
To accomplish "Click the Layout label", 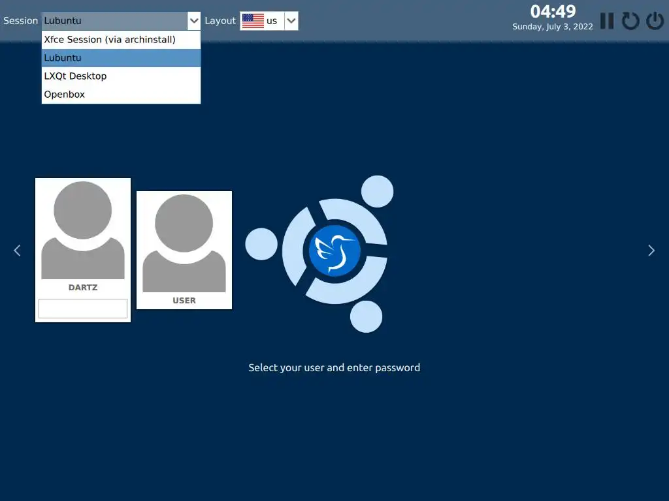I will 220,21.
